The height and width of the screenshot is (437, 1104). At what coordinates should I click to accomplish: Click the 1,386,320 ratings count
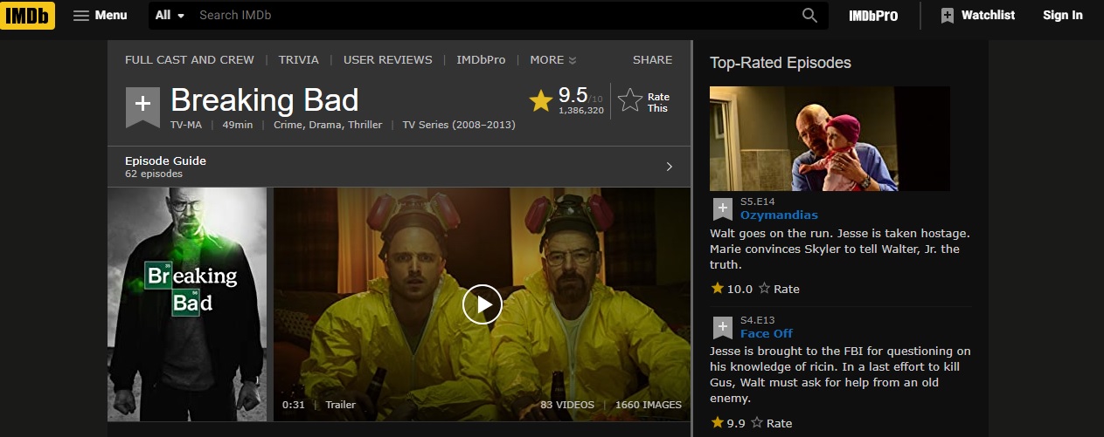581,111
